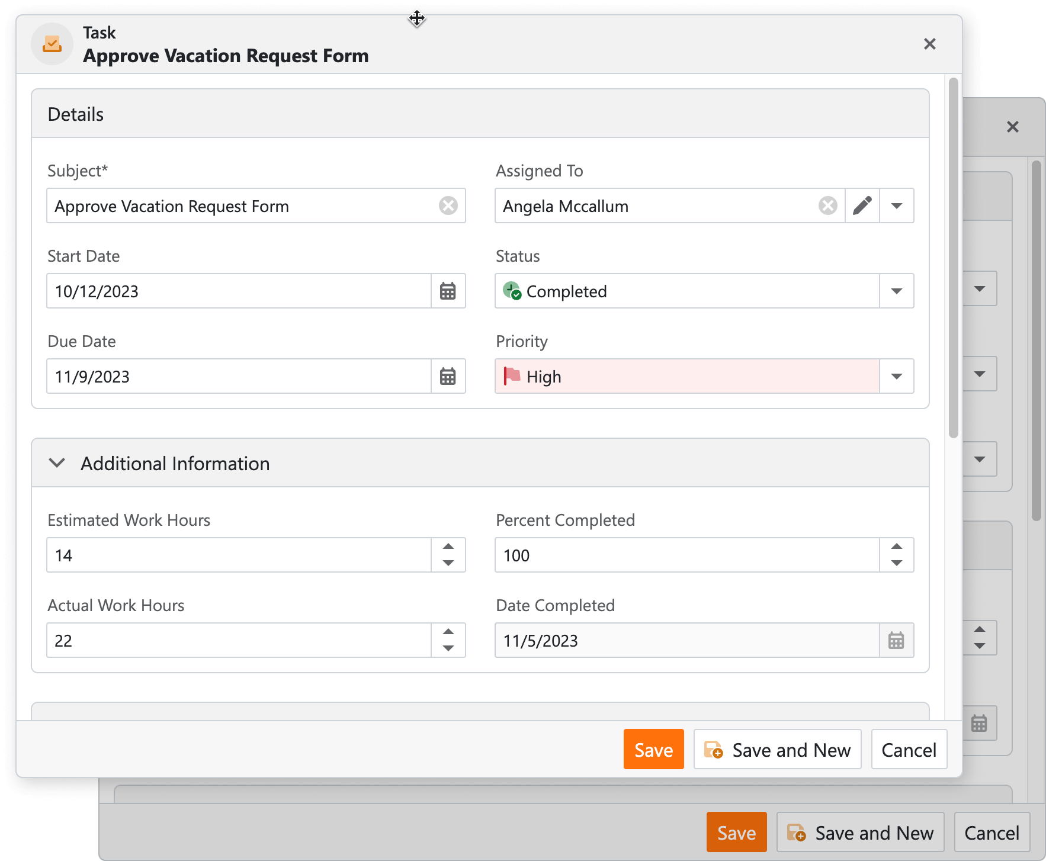Click inside the Percent Completed field
Viewport: 1046px width, 861px height.
point(652,555)
